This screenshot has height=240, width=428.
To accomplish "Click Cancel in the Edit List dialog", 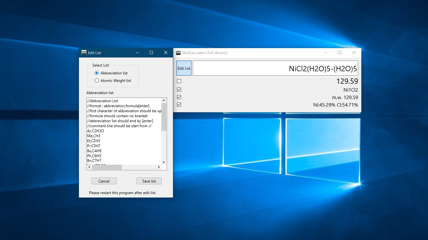I will pos(104,181).
